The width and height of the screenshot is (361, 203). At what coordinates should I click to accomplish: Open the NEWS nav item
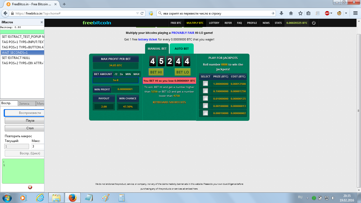coord(266,23)
